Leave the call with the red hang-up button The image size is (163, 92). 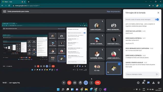point(98,83)
